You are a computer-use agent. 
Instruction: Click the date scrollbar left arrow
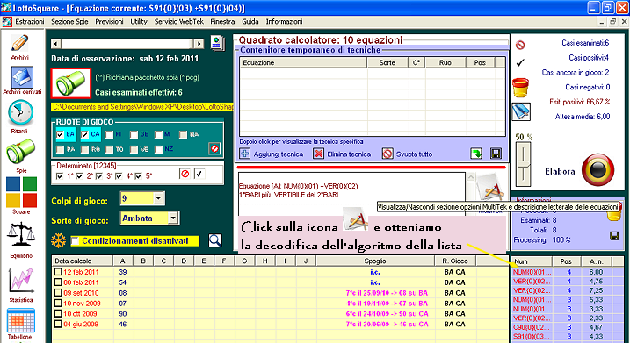[x=56, y=43]
